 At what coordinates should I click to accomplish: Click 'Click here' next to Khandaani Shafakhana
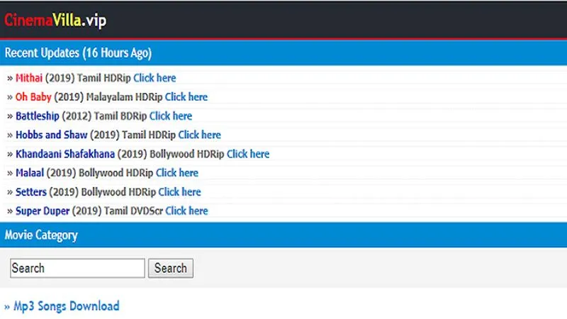pyautogui.click(x=248, y=154)
